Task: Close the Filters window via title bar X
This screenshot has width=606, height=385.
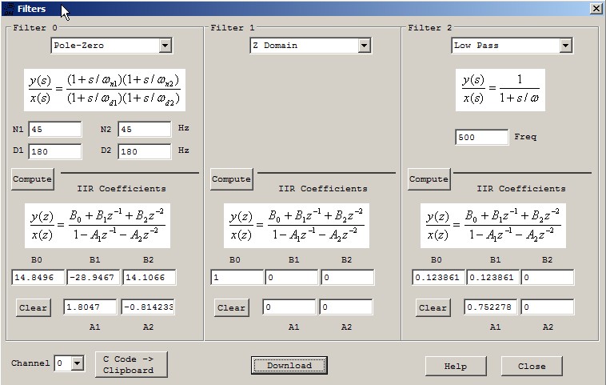Action: coord(596,8)
